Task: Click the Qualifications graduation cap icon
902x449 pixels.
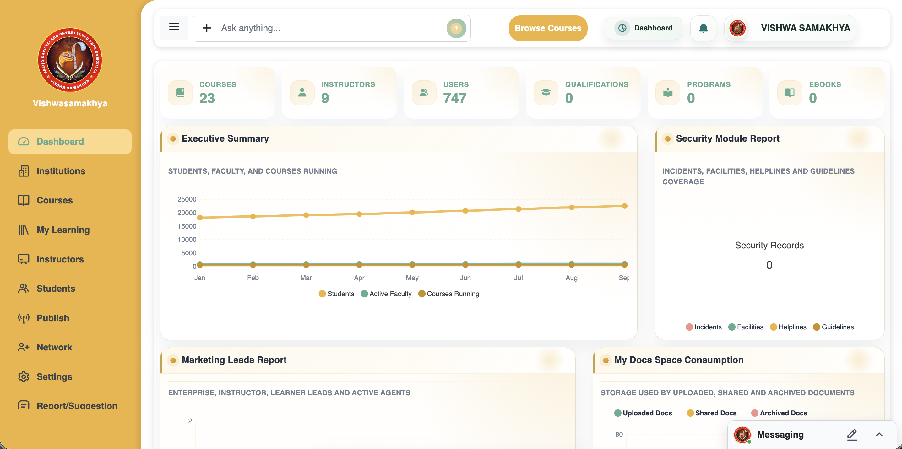Action: point(546,92)
